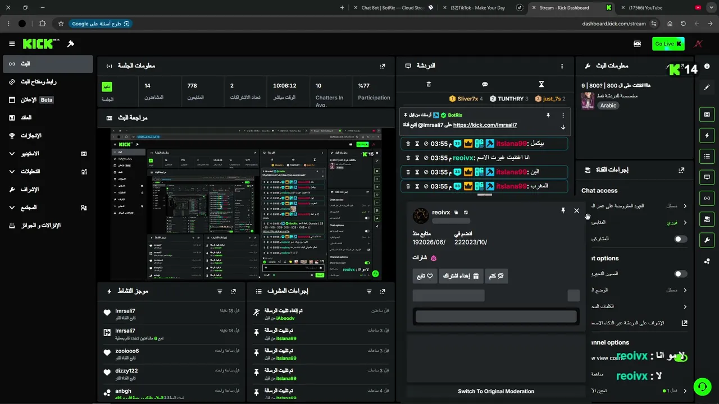Click the lightning bolt icon in right rail

click(707, 135)
